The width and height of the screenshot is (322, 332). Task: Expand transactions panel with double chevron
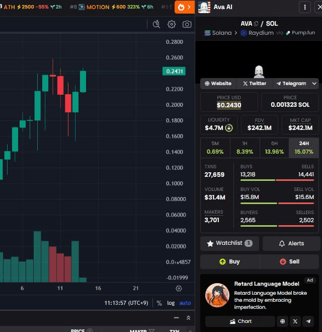[188, 317]
